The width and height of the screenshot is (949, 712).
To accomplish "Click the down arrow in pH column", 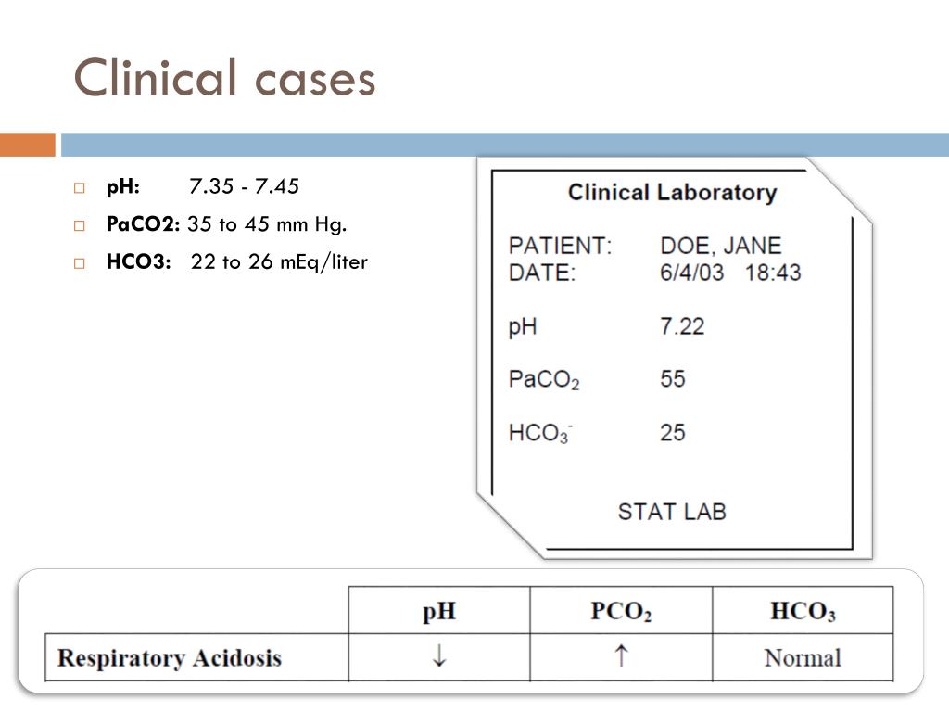I will coord(439,655).
